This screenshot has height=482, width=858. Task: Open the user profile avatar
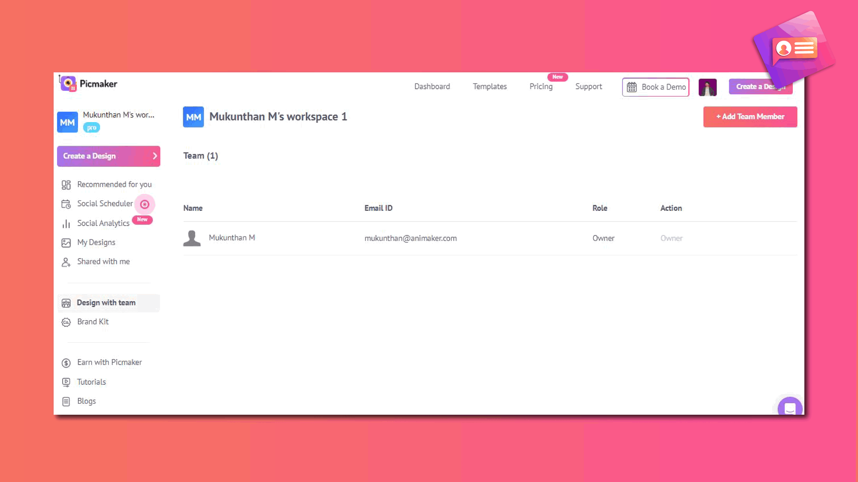tap(707, 87)
